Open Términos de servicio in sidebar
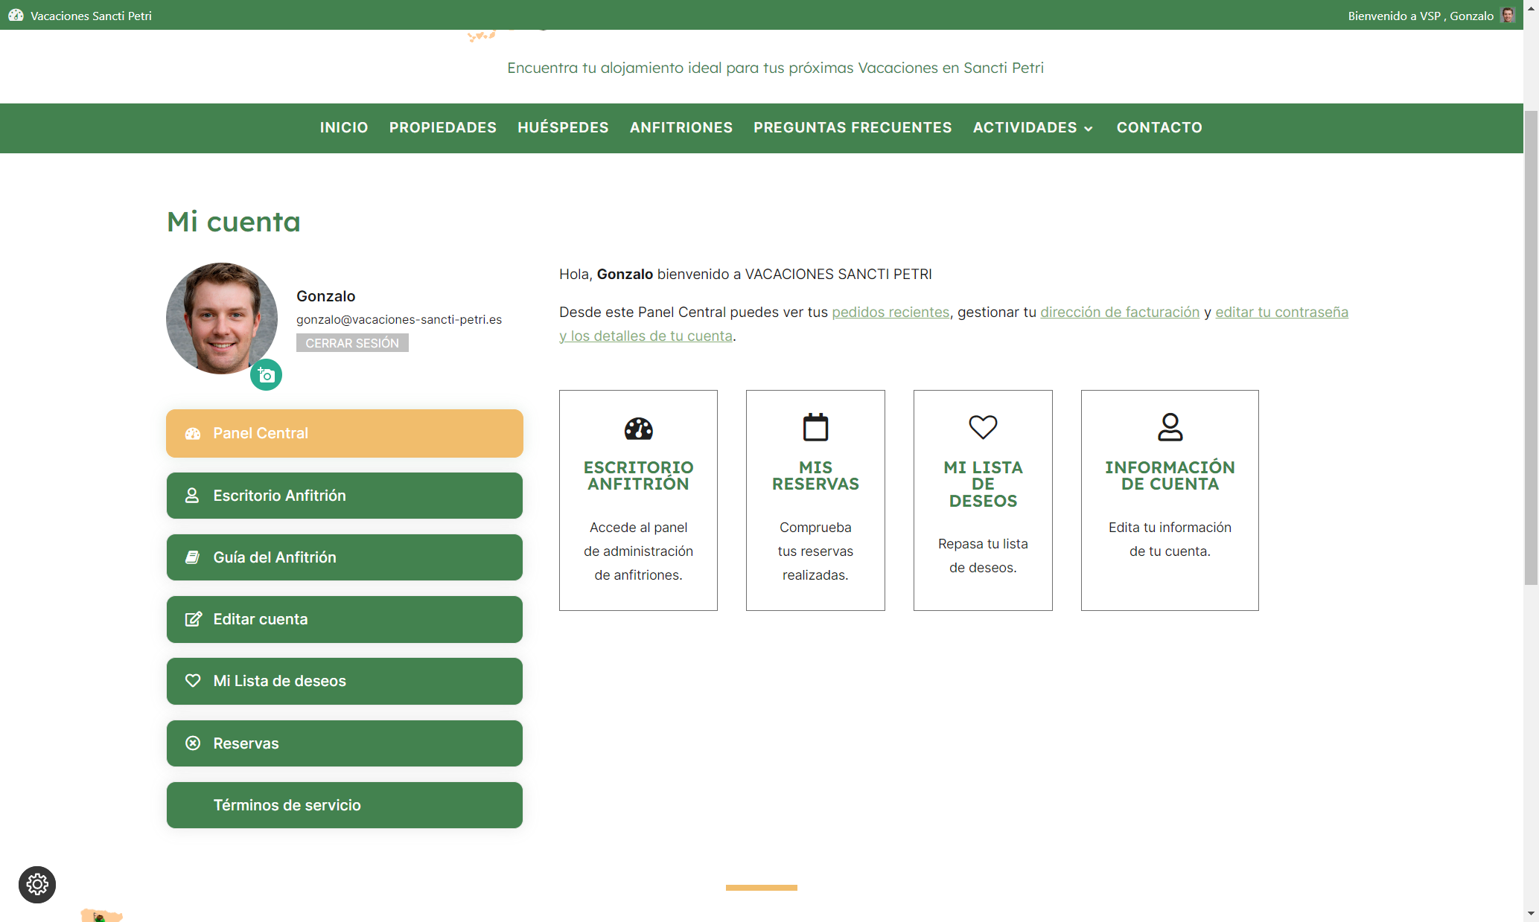This screenshot has height=922, width=1539. [x=345, y=805]
